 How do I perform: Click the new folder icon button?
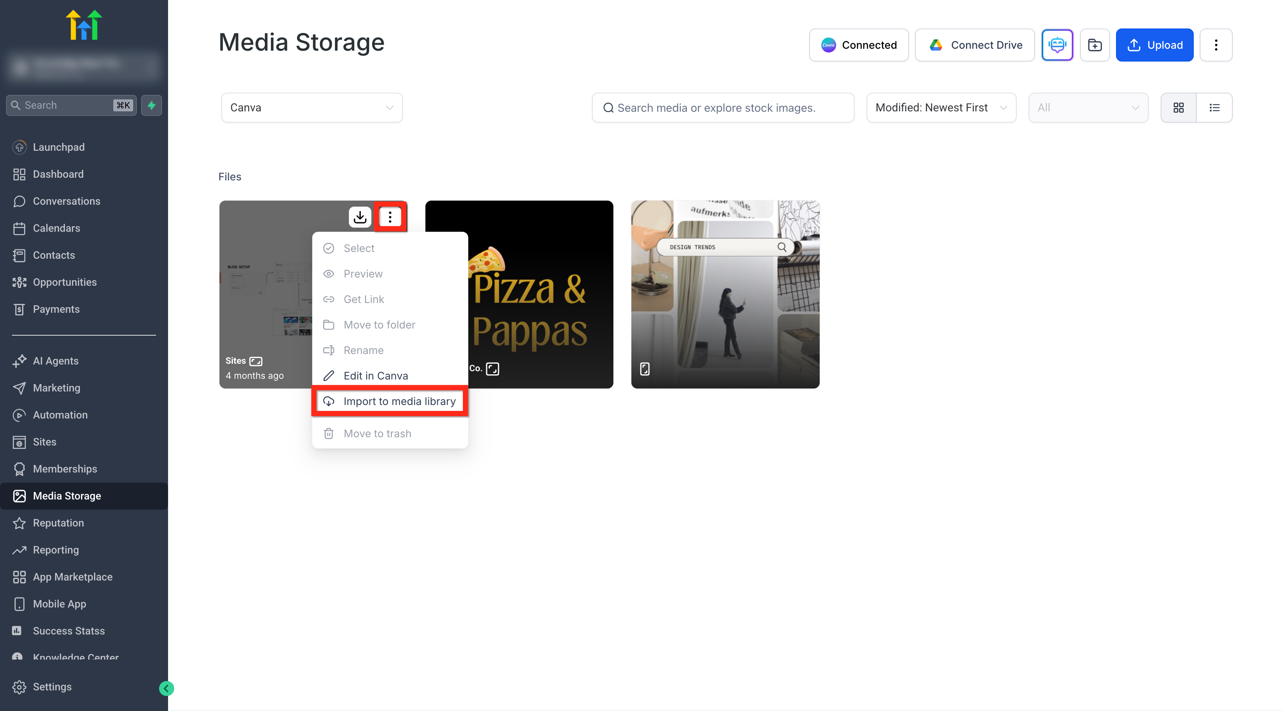(1094, 45)
